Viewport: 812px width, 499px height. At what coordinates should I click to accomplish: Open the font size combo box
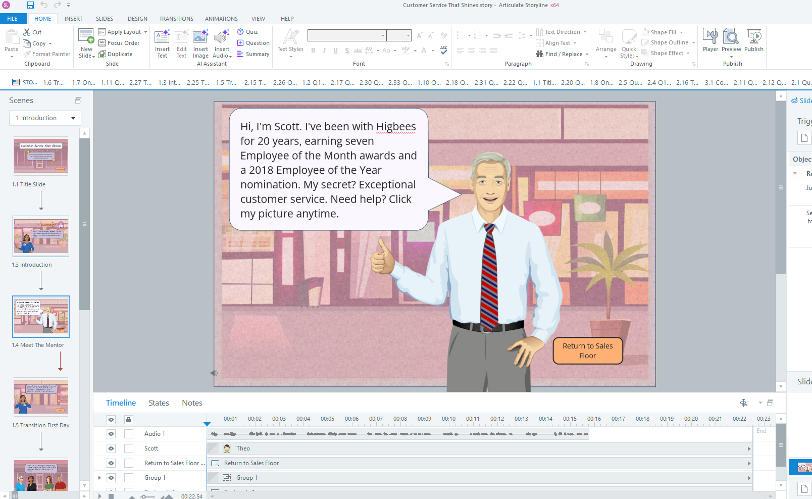click(x=399, y=35)
